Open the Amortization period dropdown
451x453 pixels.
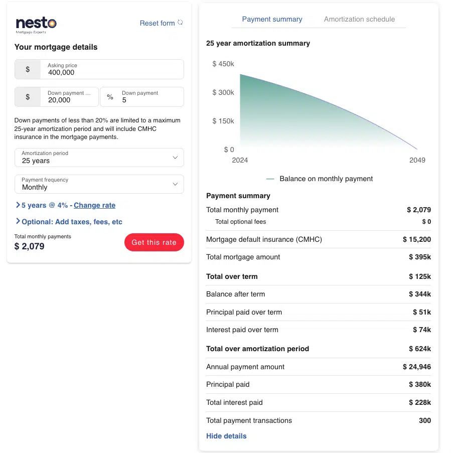click(99, 158)
